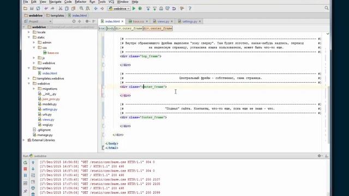The width and height of the screenshot is (349, 196).
Task: Click Collapse All icon in Project panel
Action: click(80, 21)
